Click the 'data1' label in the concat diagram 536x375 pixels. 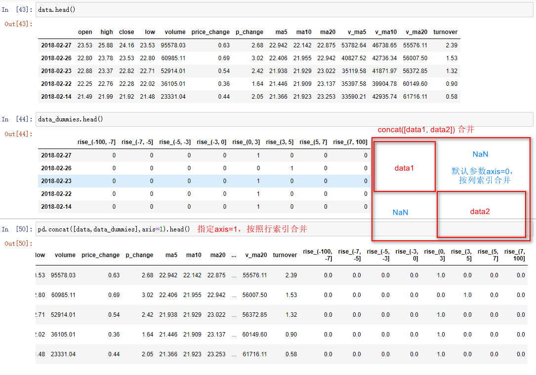[x=404, y=168]
